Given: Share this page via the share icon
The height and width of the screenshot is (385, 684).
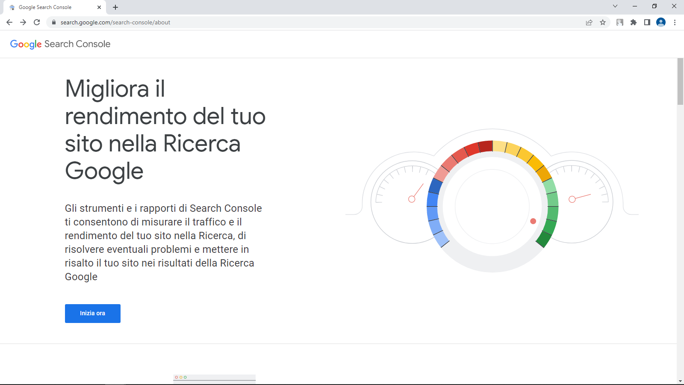Looking at the screenshot, I should point(589,22).
